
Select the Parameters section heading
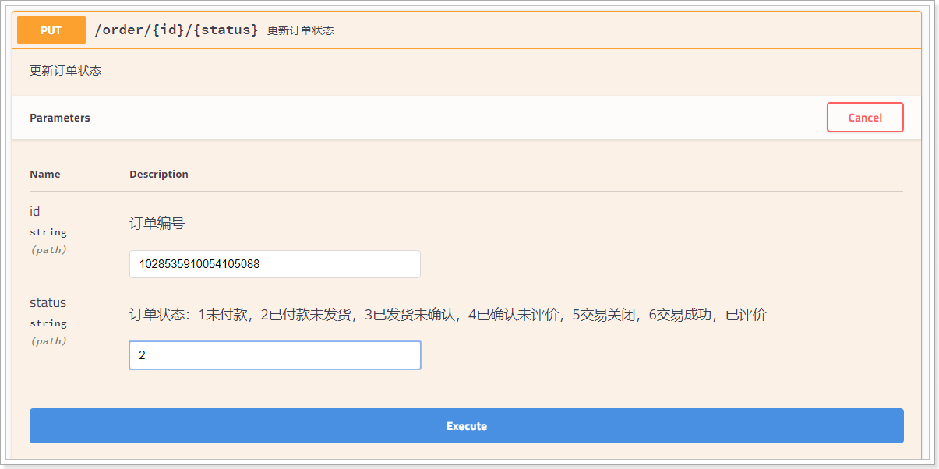pos(60,118)
